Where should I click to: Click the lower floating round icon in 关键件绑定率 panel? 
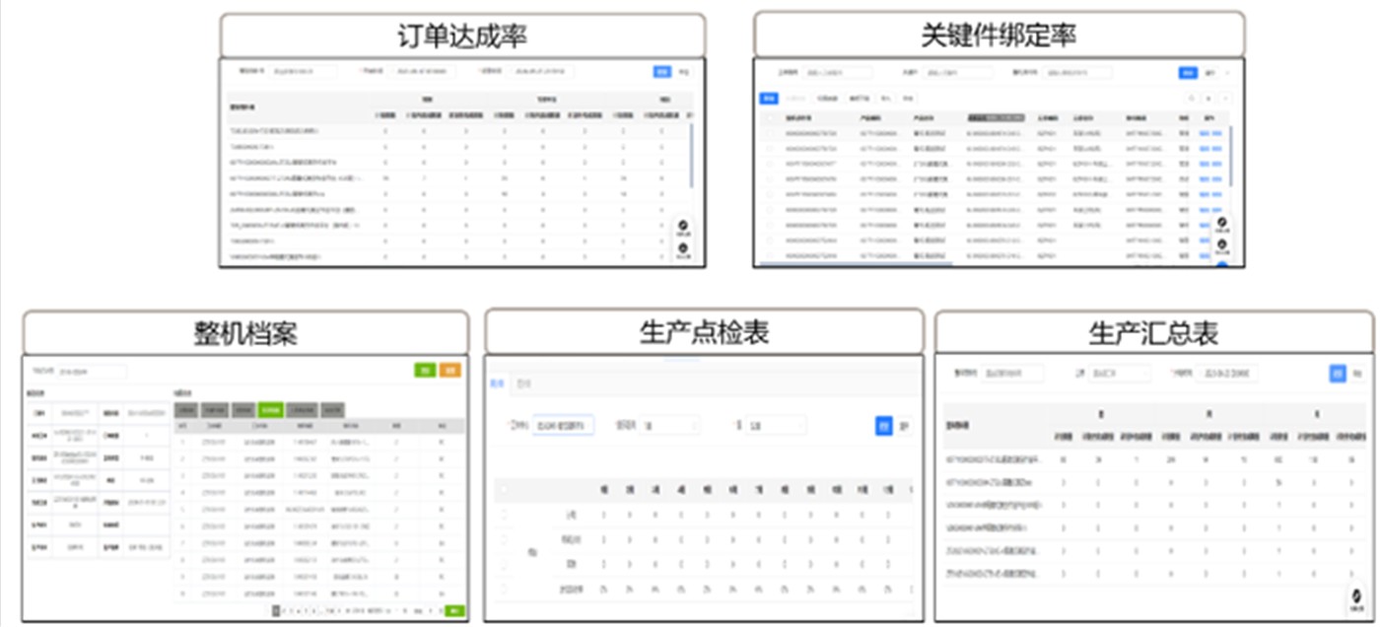pyautogui.click(x=1221, y=244)
